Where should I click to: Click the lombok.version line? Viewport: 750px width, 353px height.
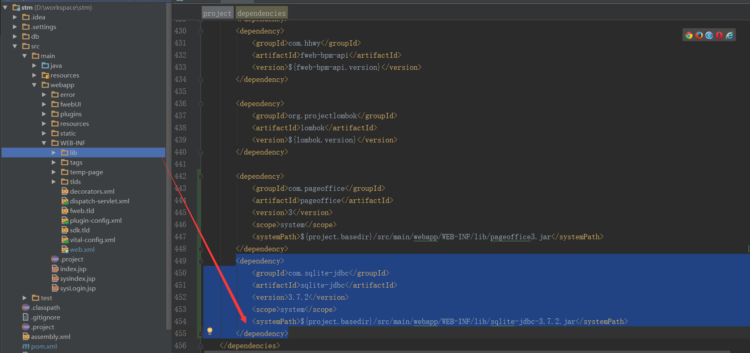pos(324,140)
